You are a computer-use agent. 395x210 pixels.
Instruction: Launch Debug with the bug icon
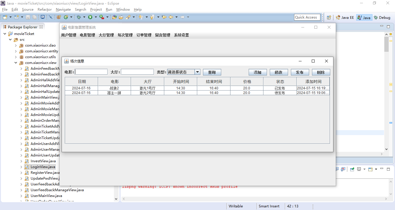tap(79, 17)
